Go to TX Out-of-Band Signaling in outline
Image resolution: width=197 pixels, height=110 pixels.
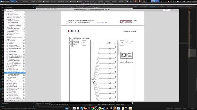(14, 65)
